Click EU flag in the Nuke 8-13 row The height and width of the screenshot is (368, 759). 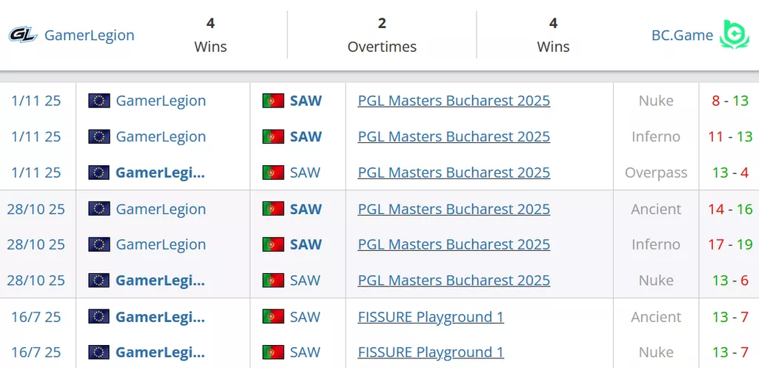point(99,101)
